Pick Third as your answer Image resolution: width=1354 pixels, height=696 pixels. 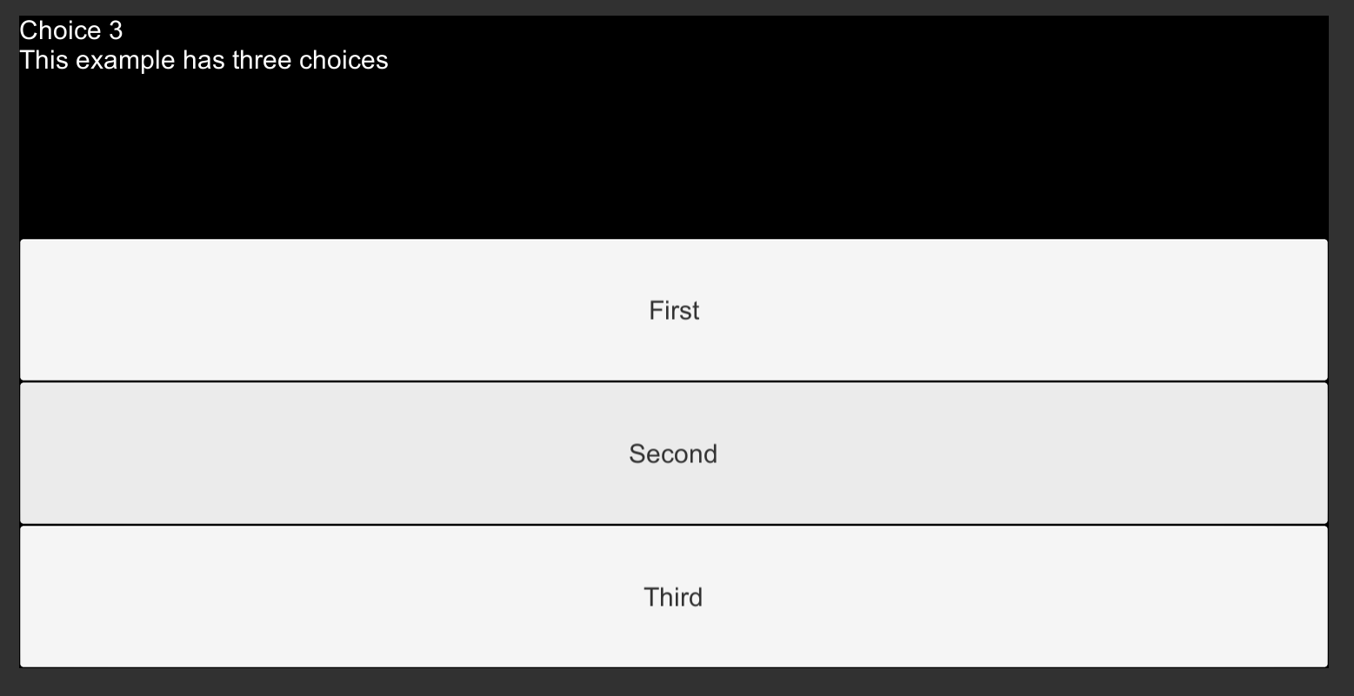(673, 597)
